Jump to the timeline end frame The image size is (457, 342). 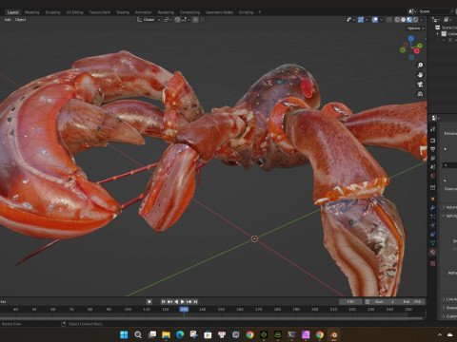[x=195, y=302]
